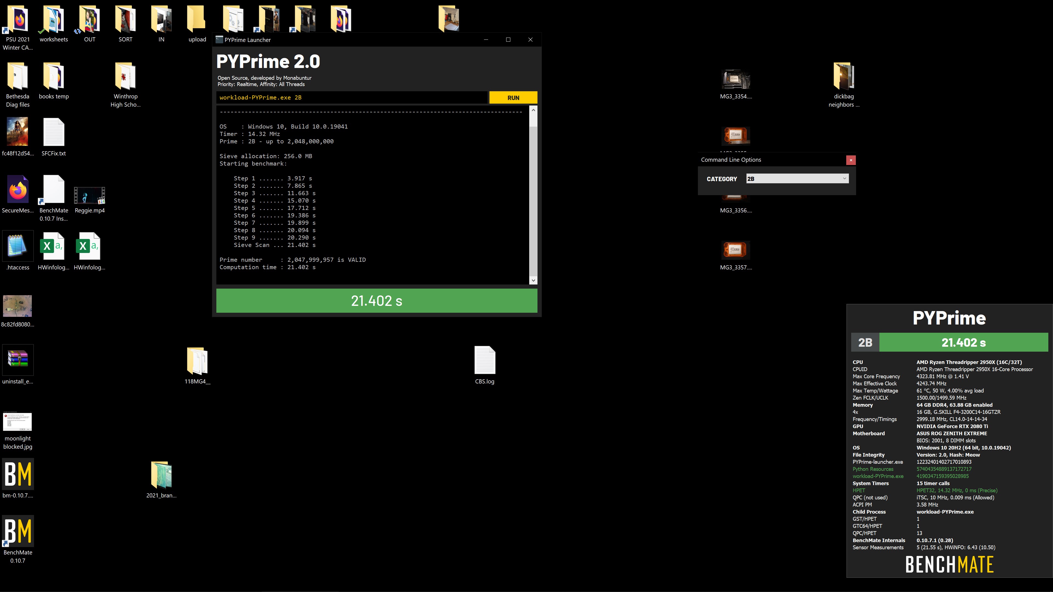Click the BENCHMATE logo in result panel
Screen dimensions: 1053x592
(x=949, y=564)
